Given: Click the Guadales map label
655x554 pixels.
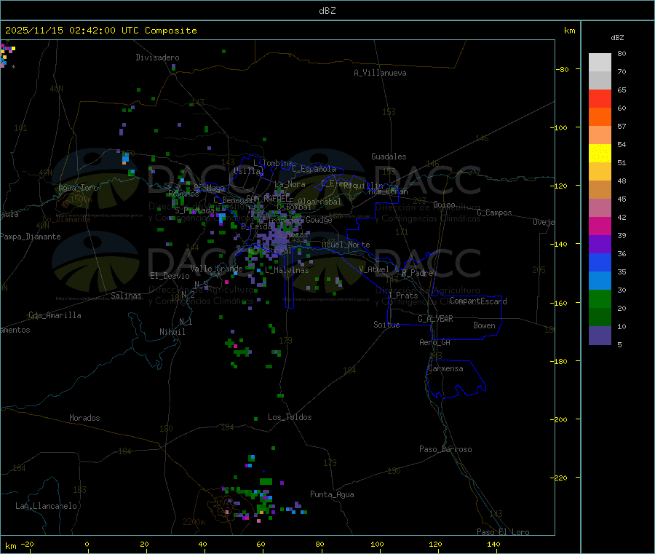Looking at the screenshot, I should click(x=389, y=157).
